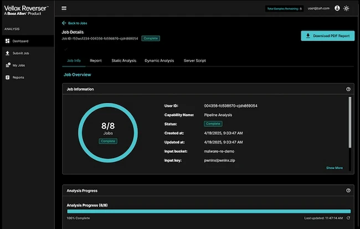Click the Job Information panel scrollbar
360x229 pixels.
[349, 122]
